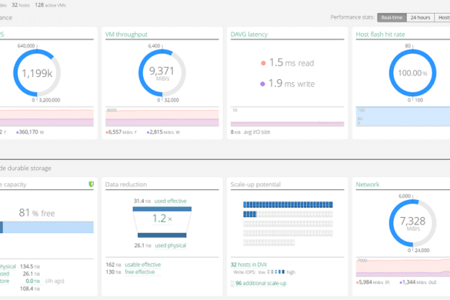Click the '5,984 MiB/s in' network value

pos(372,282)
